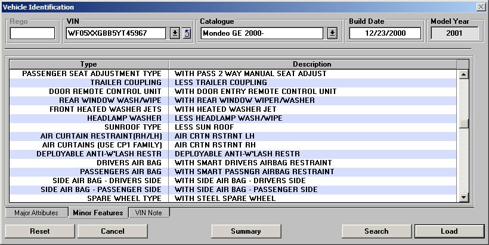Viewport: 489px width, 245px height.
Task: Click the refresh icon beside the VIN field
Action: (x=187, y=33)
